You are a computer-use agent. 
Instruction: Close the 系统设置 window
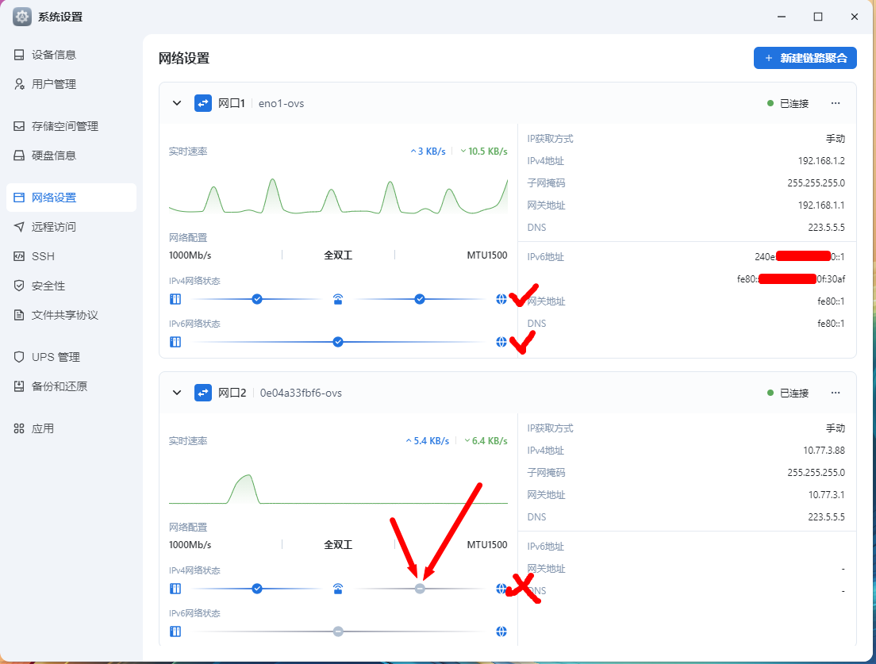point(855,17)
